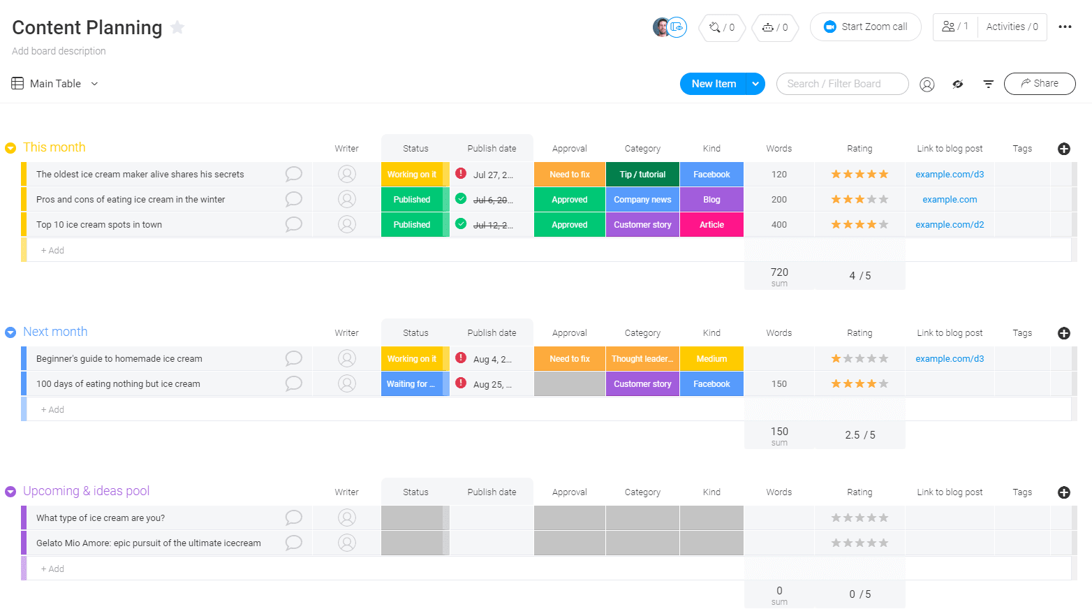The height and width of the screenshot is (616, 1092).
Task: Collapse the "This month" group
Action: 10,147
